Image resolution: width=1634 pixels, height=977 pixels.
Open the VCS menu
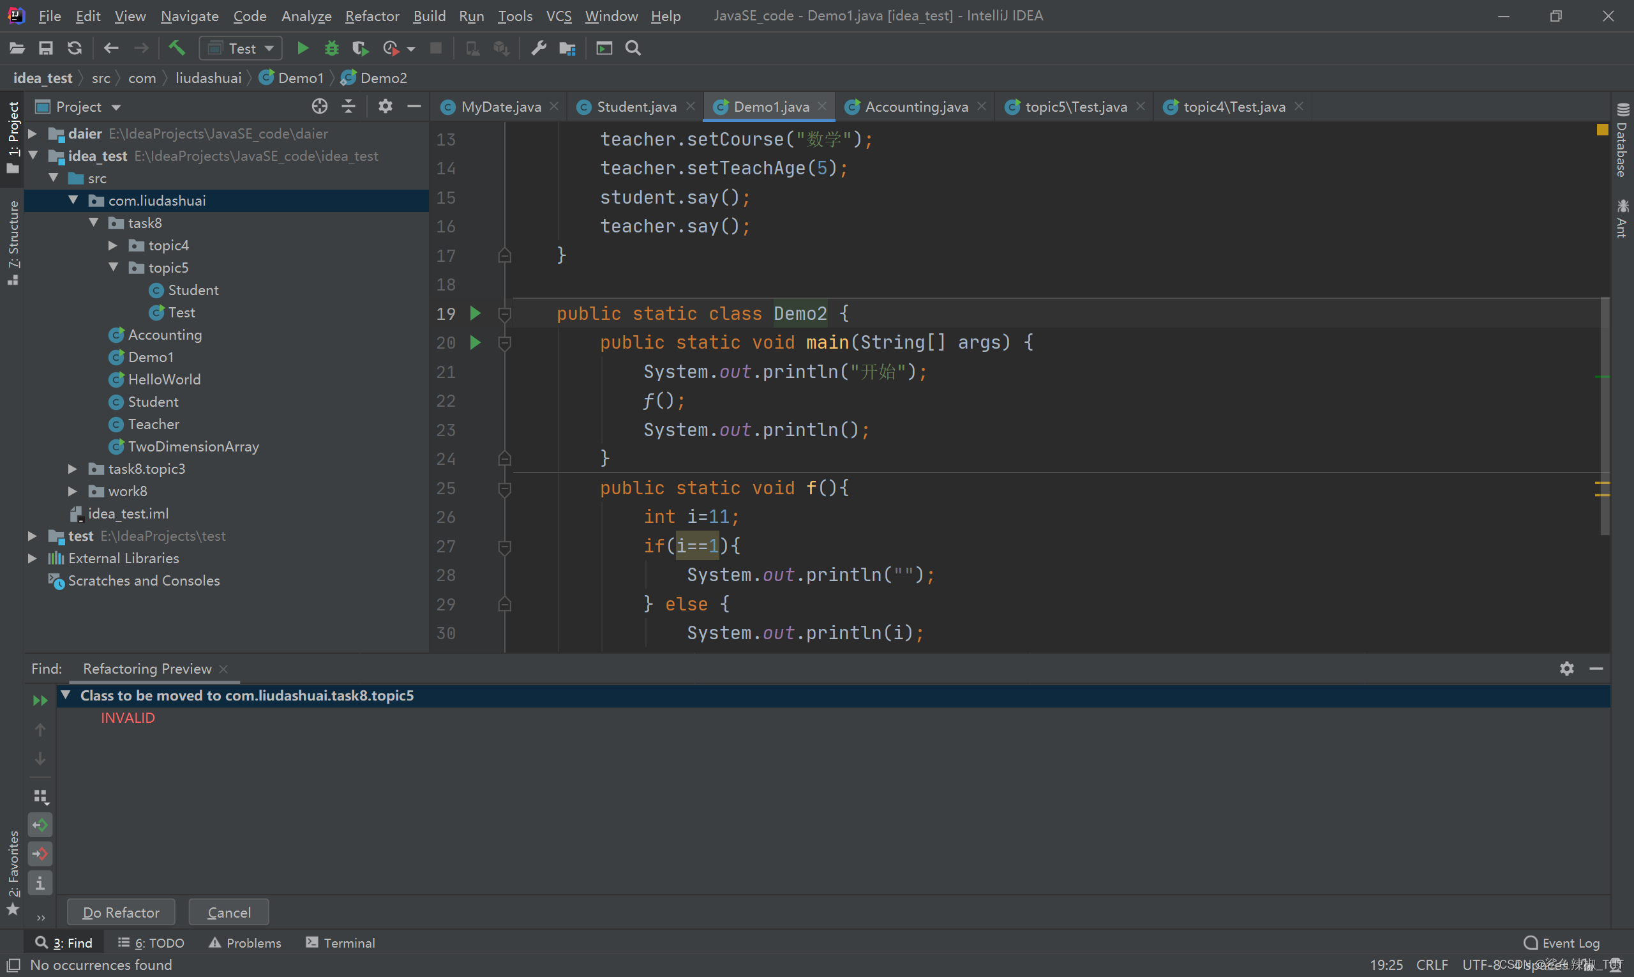pos(558,16)
